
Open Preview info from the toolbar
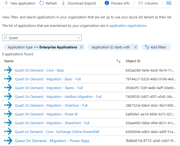click(x=117, y=3)
